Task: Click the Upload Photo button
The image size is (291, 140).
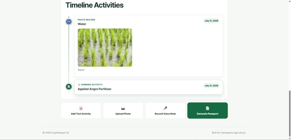Action: click(123, 110)
